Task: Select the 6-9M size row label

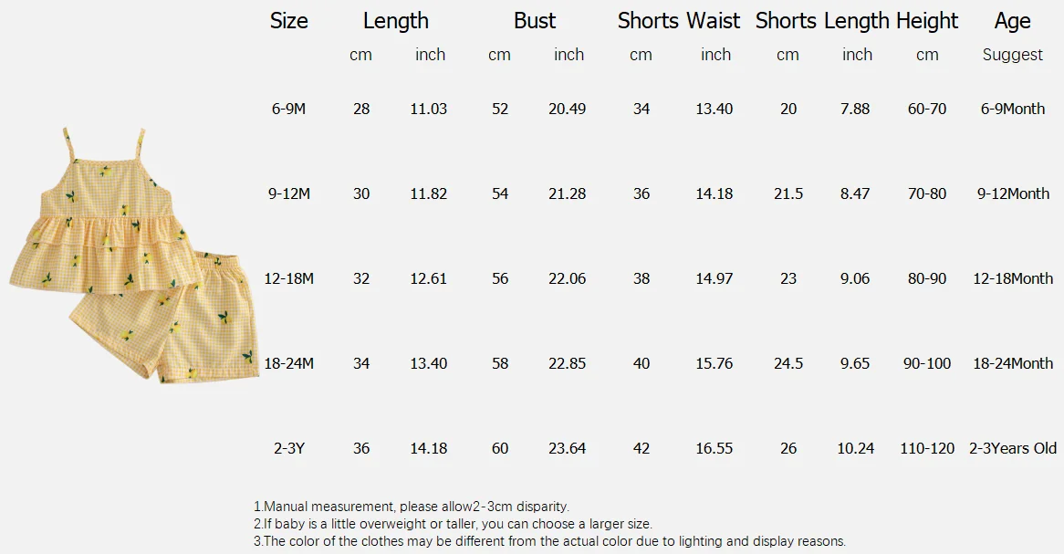Action: [288, 109]
